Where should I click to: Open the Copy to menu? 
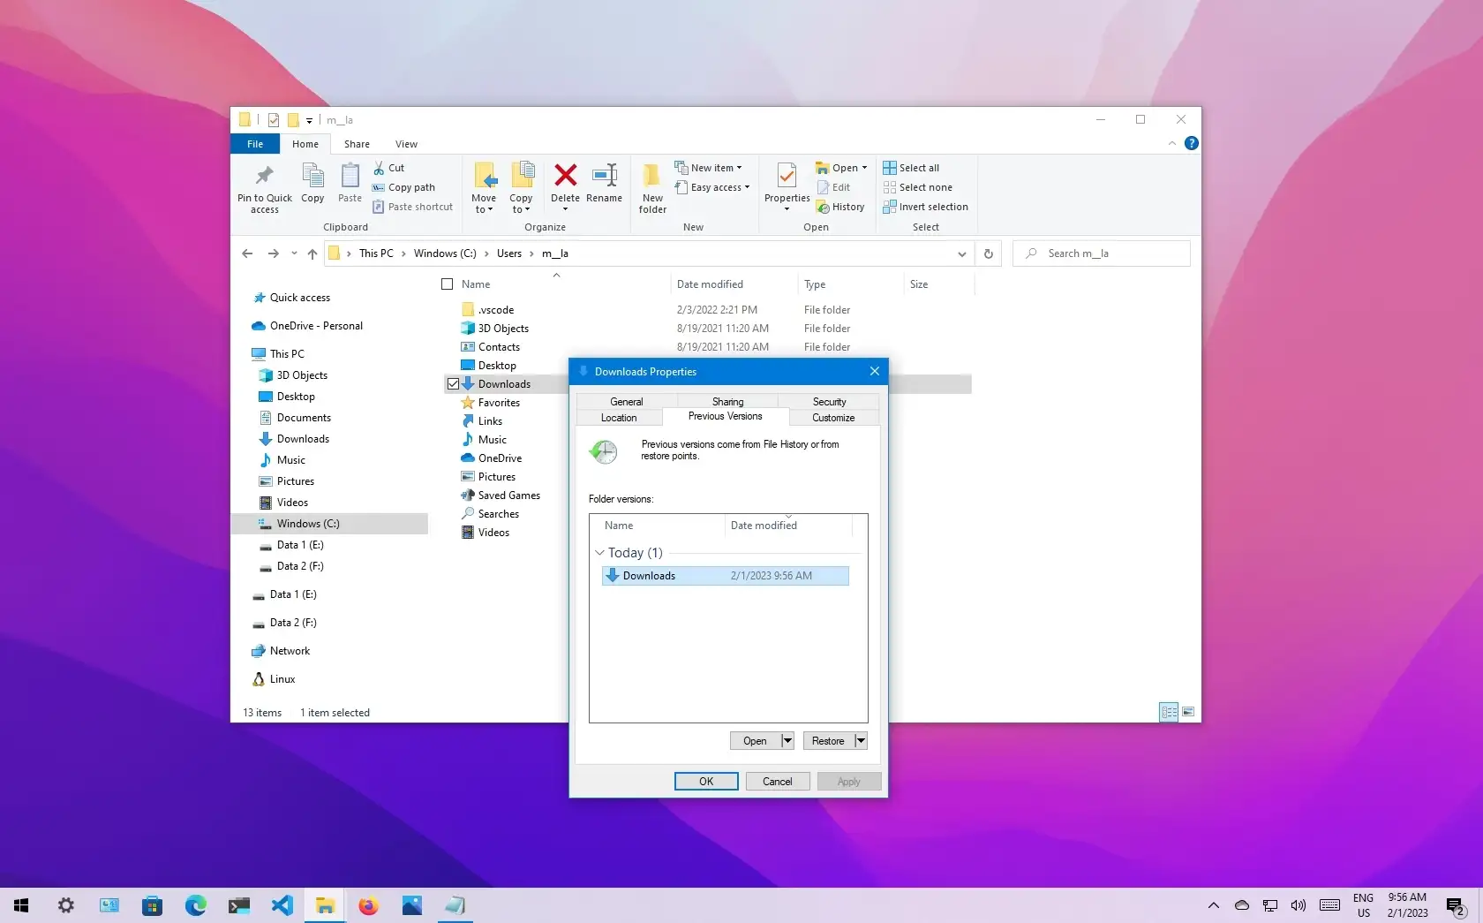click(x=521, y=187)
